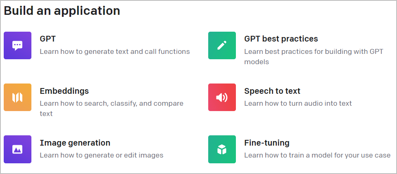Click the green cube Fine-tuning icon

coord(222,149)
